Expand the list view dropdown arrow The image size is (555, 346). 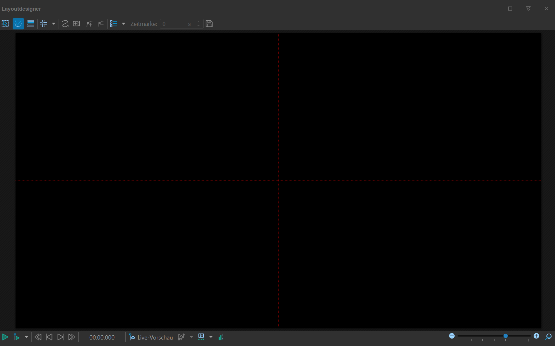coord(123,24)
